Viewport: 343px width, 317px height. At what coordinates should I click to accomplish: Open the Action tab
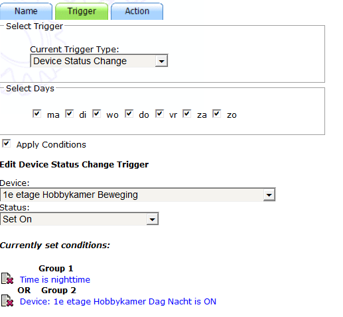click(137, 11)
